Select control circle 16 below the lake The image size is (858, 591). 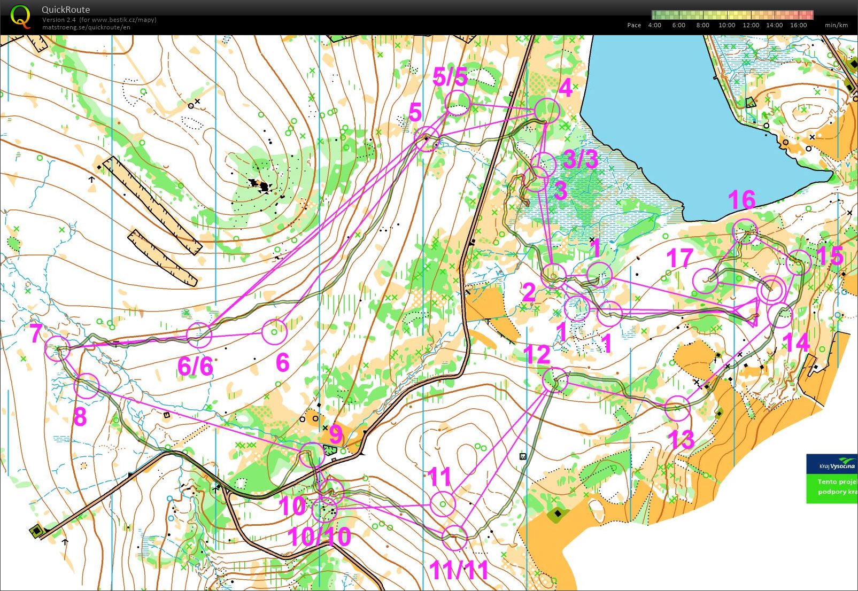(745, 232)
